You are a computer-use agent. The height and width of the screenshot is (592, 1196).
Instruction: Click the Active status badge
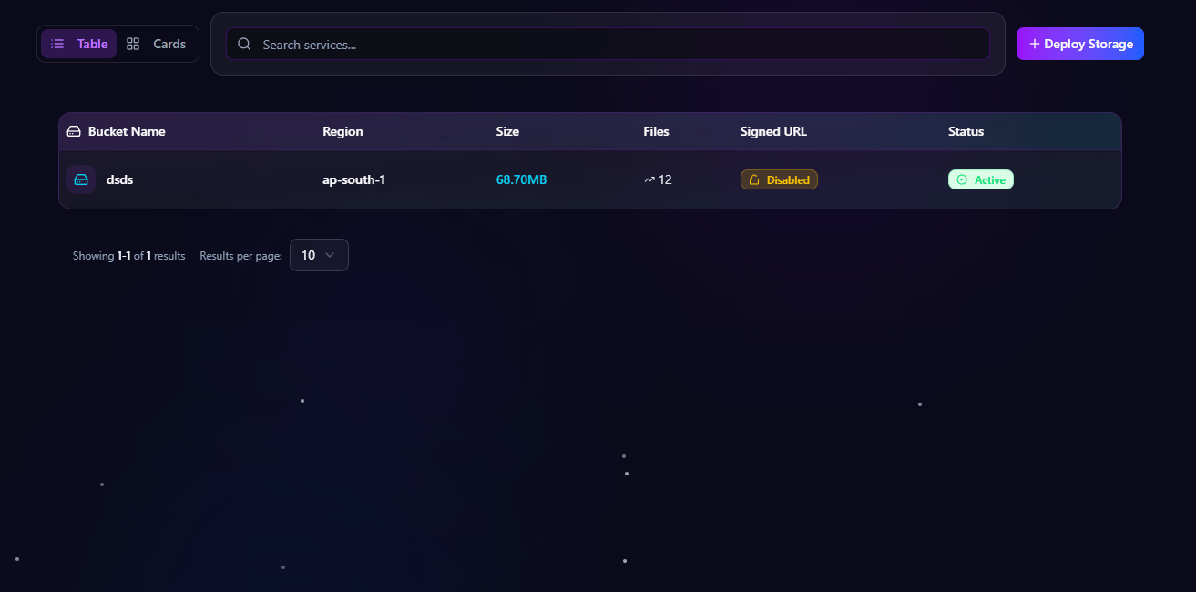pos(981,179)
